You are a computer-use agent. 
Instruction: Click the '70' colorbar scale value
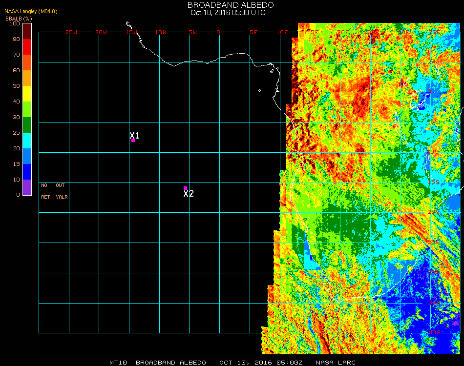click(x=16, y=55)
